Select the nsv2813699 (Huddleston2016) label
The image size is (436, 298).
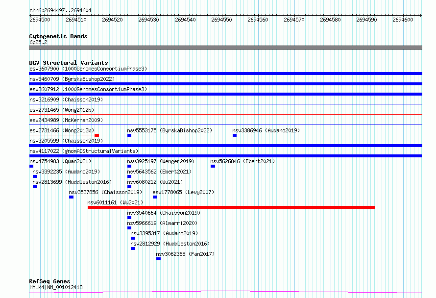point(72,182)
